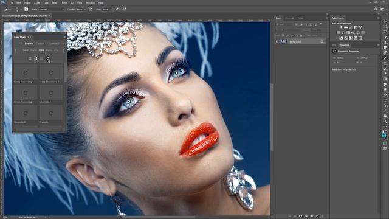Show next Color Effects categories with right arrow
The image size is (389, 219).
tap(64, 50)
